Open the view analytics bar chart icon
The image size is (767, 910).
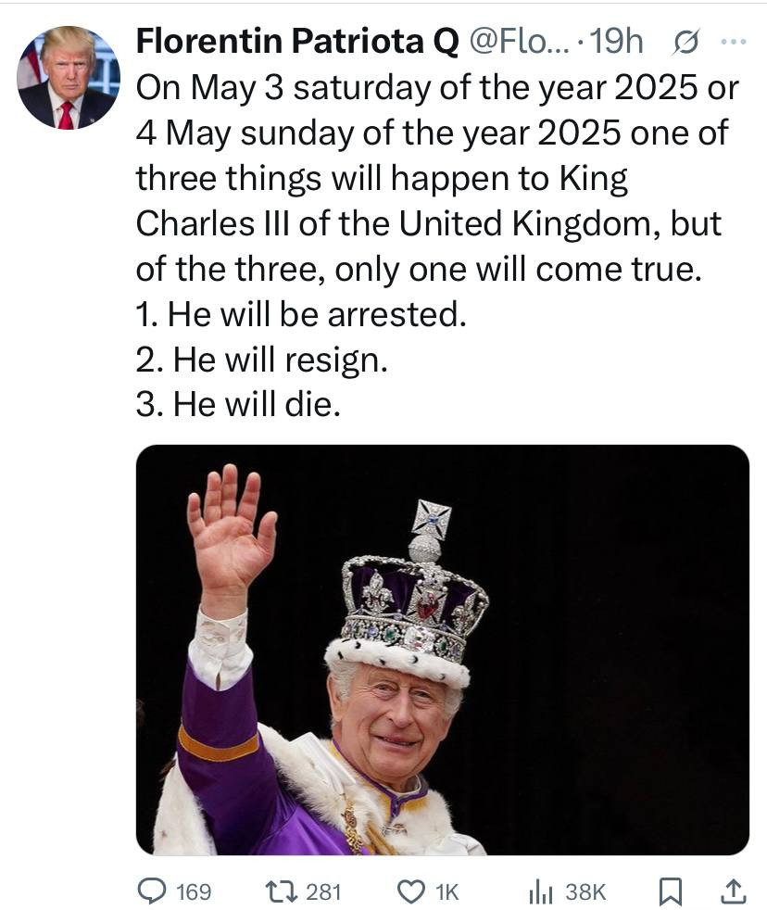540,891
